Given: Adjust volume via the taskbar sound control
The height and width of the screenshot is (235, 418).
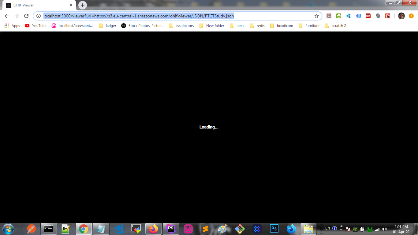Looking at the screenshot, I should [385, 228].
